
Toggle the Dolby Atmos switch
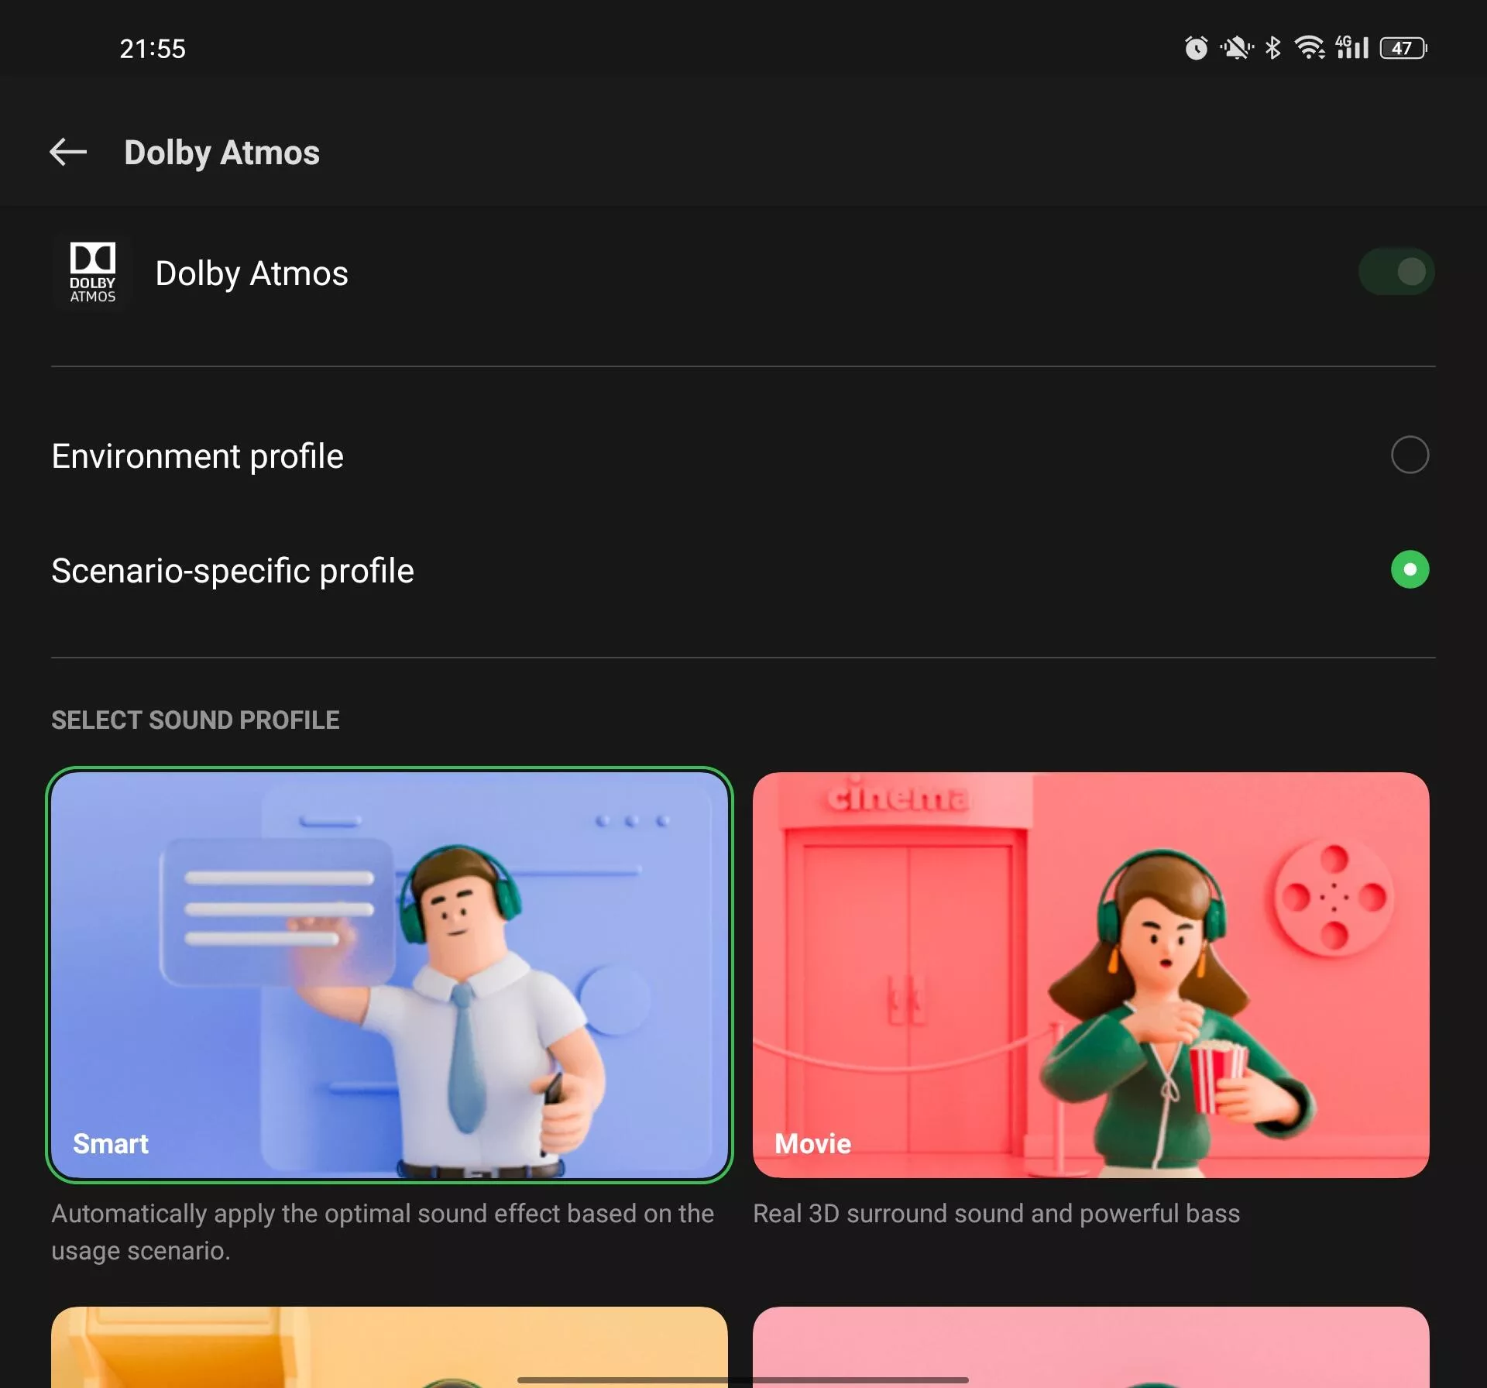pyautogui.click(x=1396, y=272)
